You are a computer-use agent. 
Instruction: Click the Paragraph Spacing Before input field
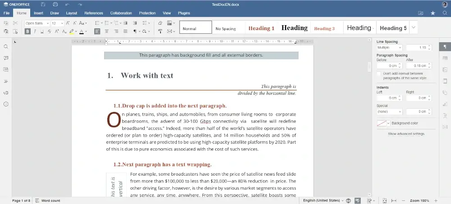tap(389, 66)
